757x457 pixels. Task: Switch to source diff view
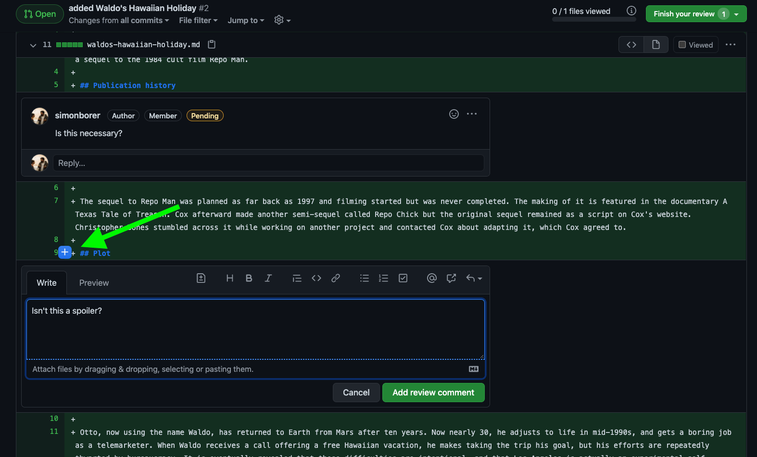coord(631,45)
